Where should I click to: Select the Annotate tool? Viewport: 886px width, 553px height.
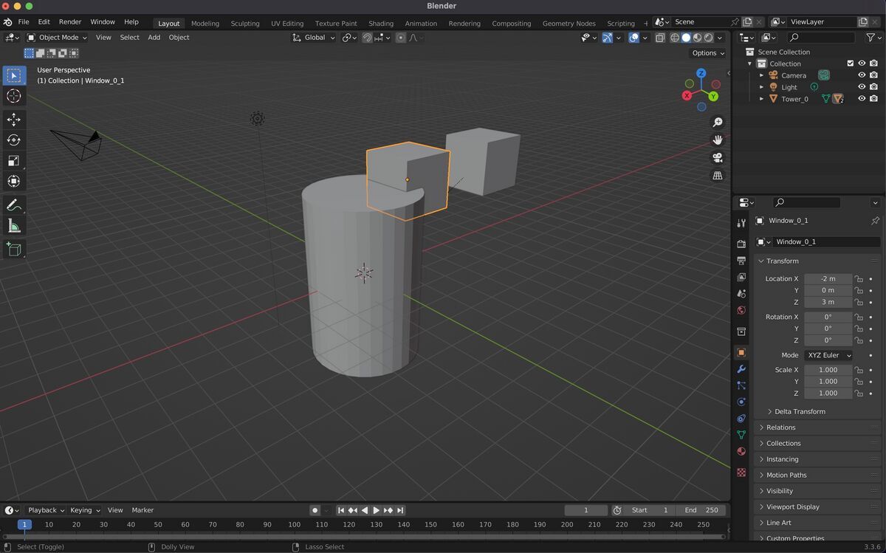coord(14,205)
